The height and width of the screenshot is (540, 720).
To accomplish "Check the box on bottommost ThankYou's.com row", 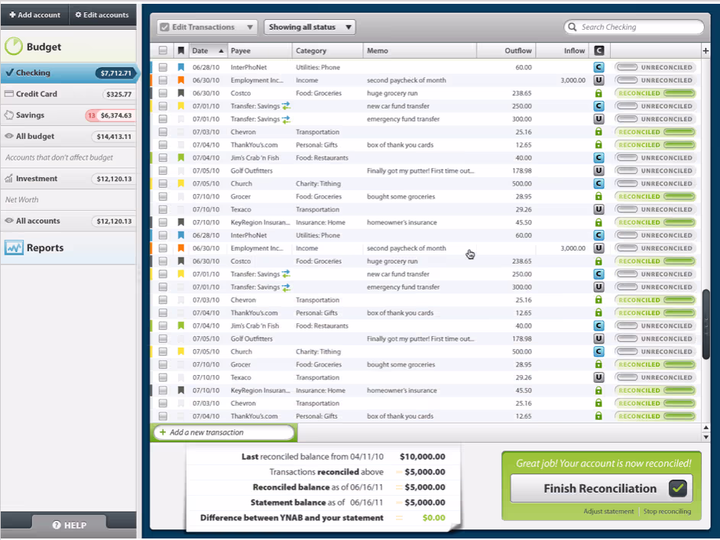I will click(163, 416).
